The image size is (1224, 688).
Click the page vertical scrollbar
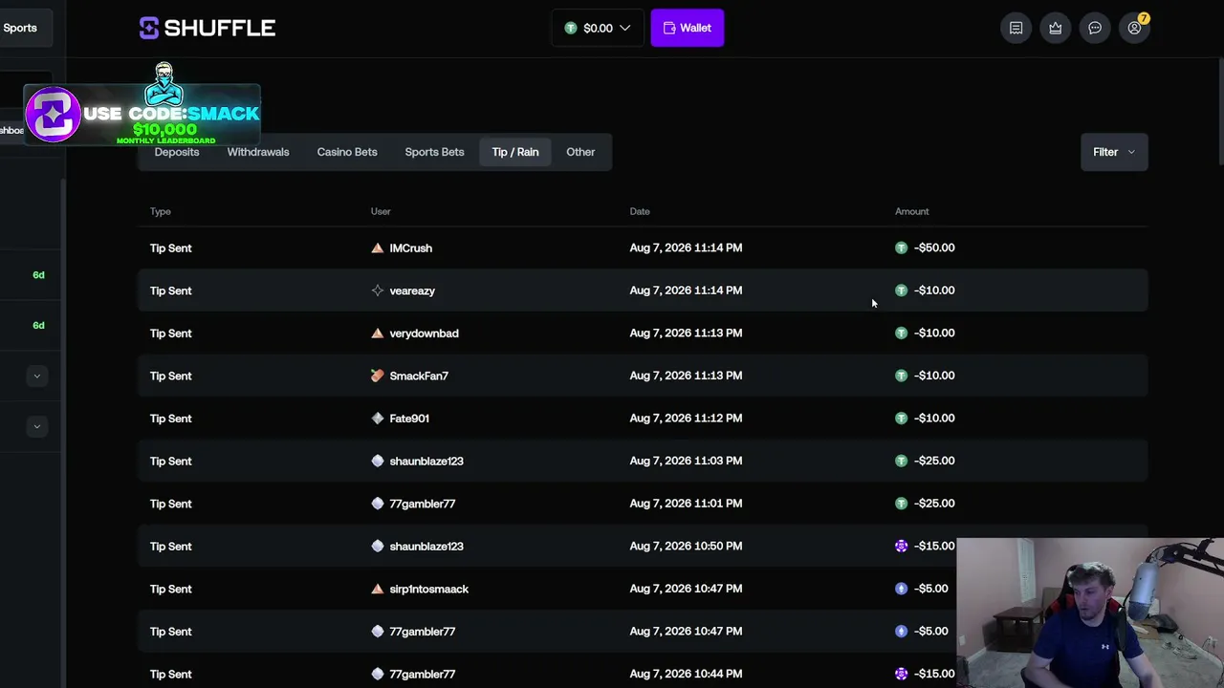click(1220, 110)
